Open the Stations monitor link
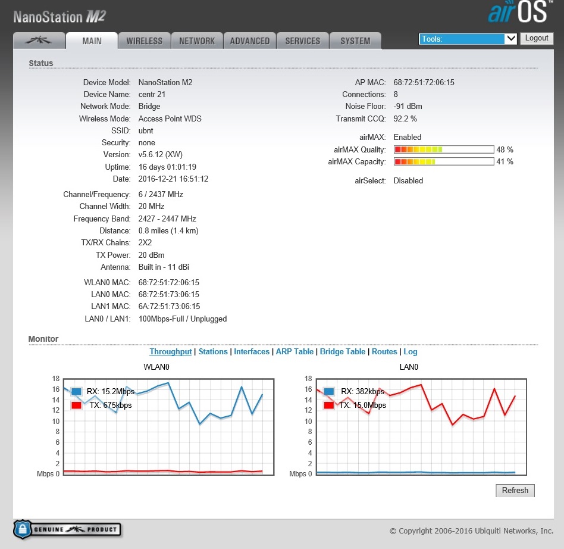The width and height of the screenshot is (564, 549). pos(213,351)
